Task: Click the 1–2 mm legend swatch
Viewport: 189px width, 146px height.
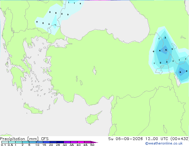Action: point(19,142)
